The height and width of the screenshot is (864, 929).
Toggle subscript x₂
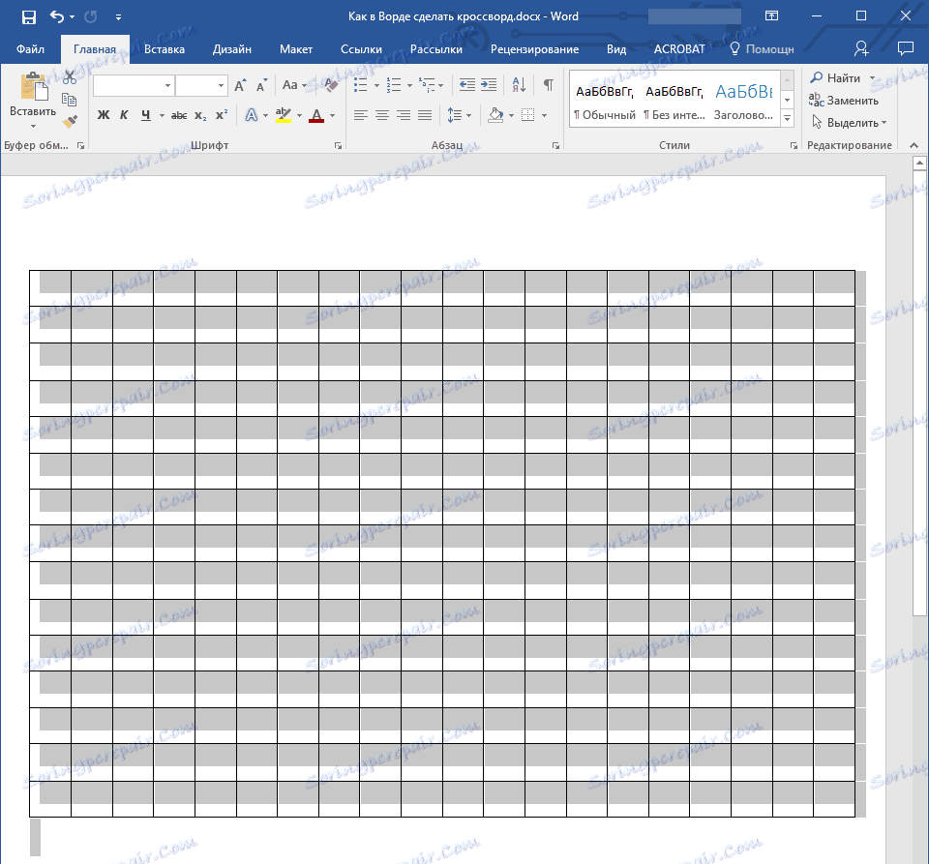201,115
